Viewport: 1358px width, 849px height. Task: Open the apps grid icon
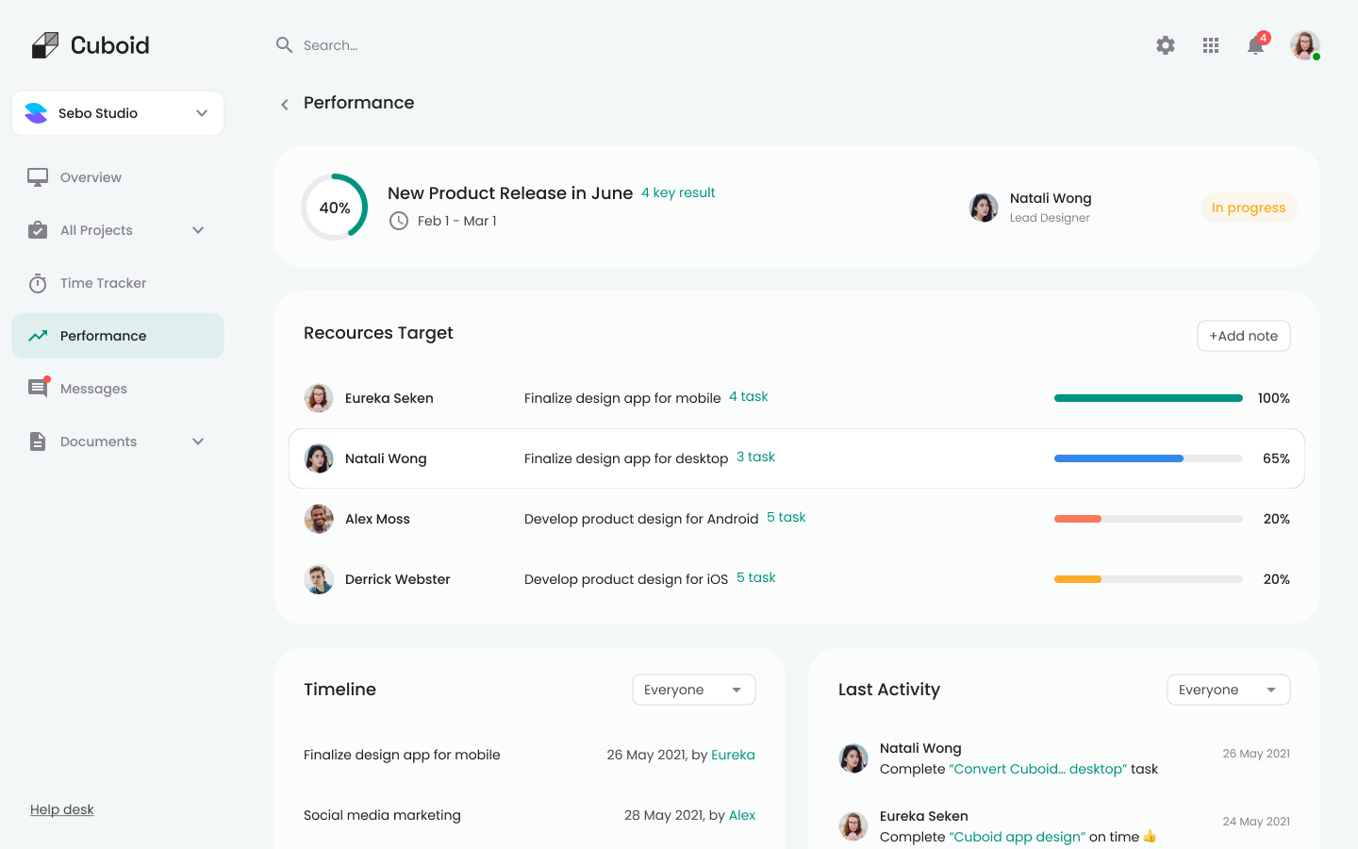tap(1211, 45)
